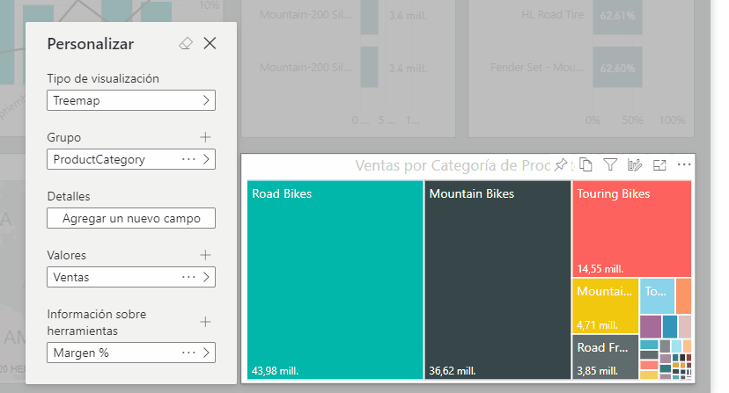Expand the Ventas field chevron
729x393 pixels.
coord(206,277)
